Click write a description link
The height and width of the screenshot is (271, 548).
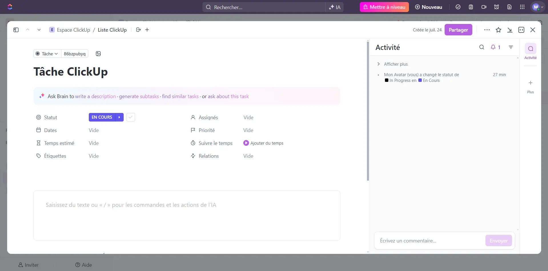click(95, 96)
